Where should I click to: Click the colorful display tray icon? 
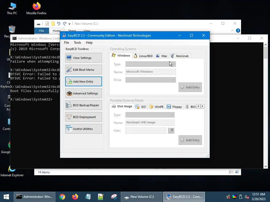tap(234, 197)
